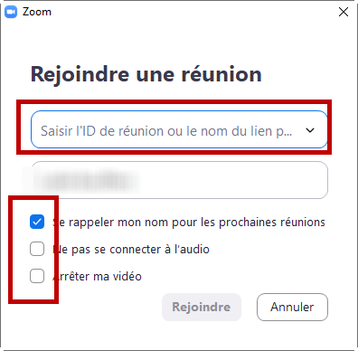358x351 pixels.
Task: Click the Rejoindre button
Action: coord(202,307)
